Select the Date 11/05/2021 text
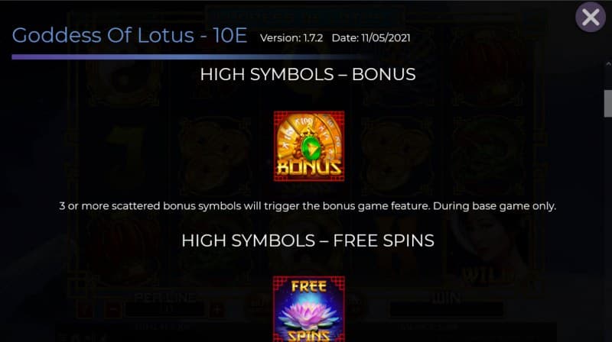 371,37
